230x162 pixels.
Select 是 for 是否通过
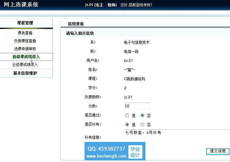coord(127,115)
